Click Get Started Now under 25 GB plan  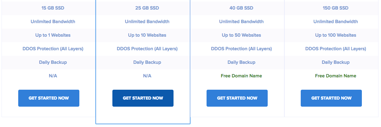[143, 98]
